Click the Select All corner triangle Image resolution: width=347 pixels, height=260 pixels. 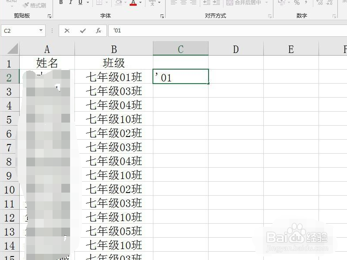[13, 49]
